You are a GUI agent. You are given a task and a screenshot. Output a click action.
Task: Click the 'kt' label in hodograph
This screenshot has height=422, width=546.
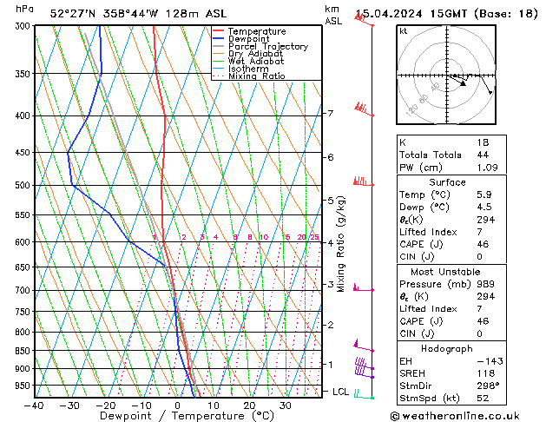(x=404, y=31)
